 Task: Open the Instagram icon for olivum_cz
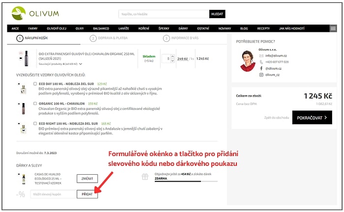[x=261, y=75]
